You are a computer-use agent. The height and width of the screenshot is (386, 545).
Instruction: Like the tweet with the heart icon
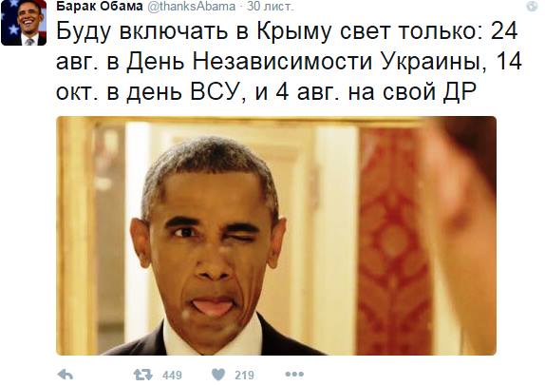pos(218,375)
